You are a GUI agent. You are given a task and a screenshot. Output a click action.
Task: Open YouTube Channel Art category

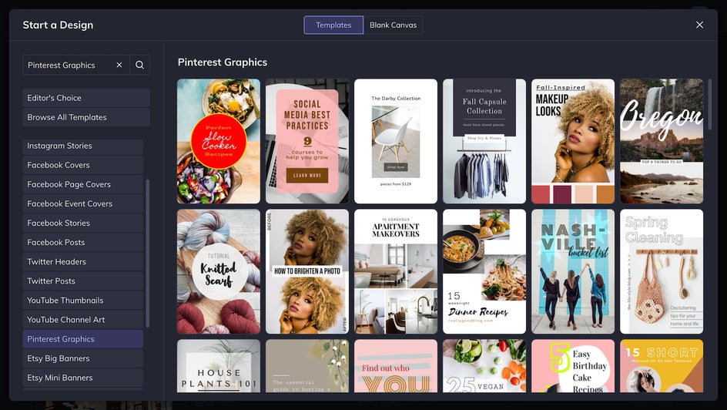[x=83, y=320]
